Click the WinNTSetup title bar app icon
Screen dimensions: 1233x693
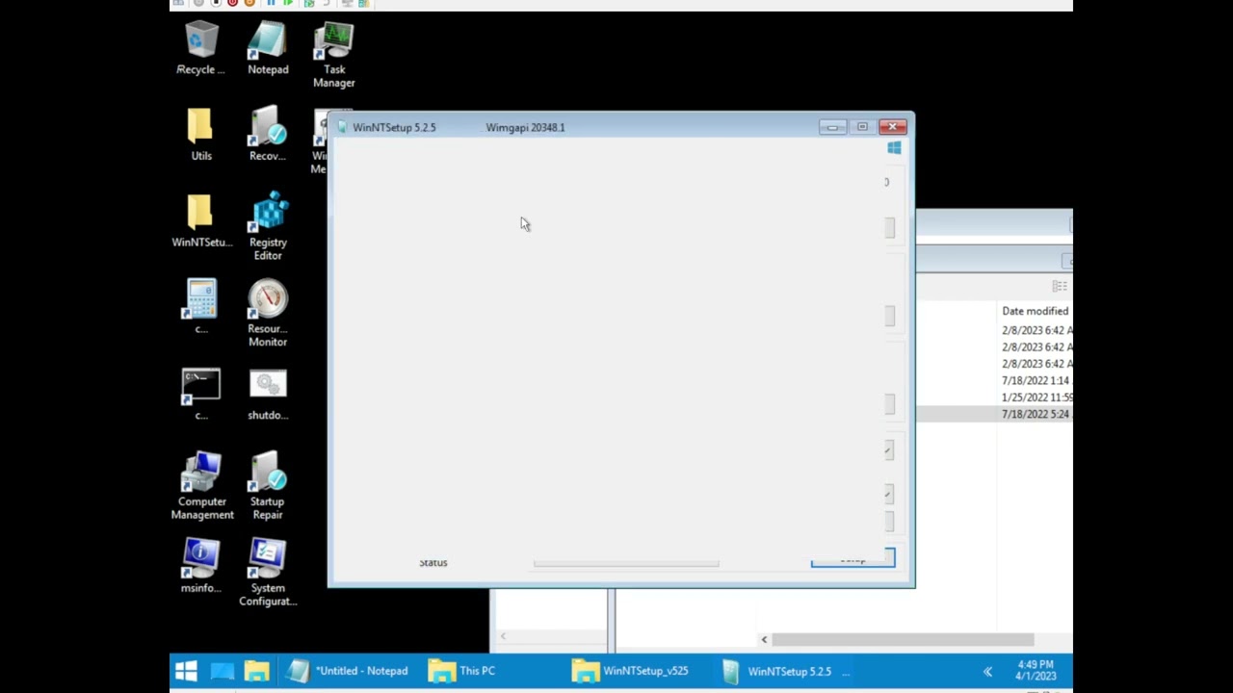click(x=342, y=127)
